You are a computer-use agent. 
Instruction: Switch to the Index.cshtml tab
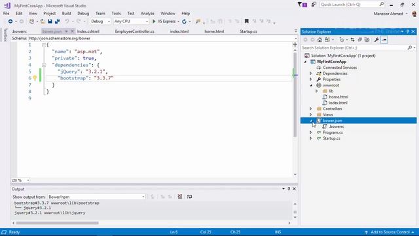click(x=88, y=31)
